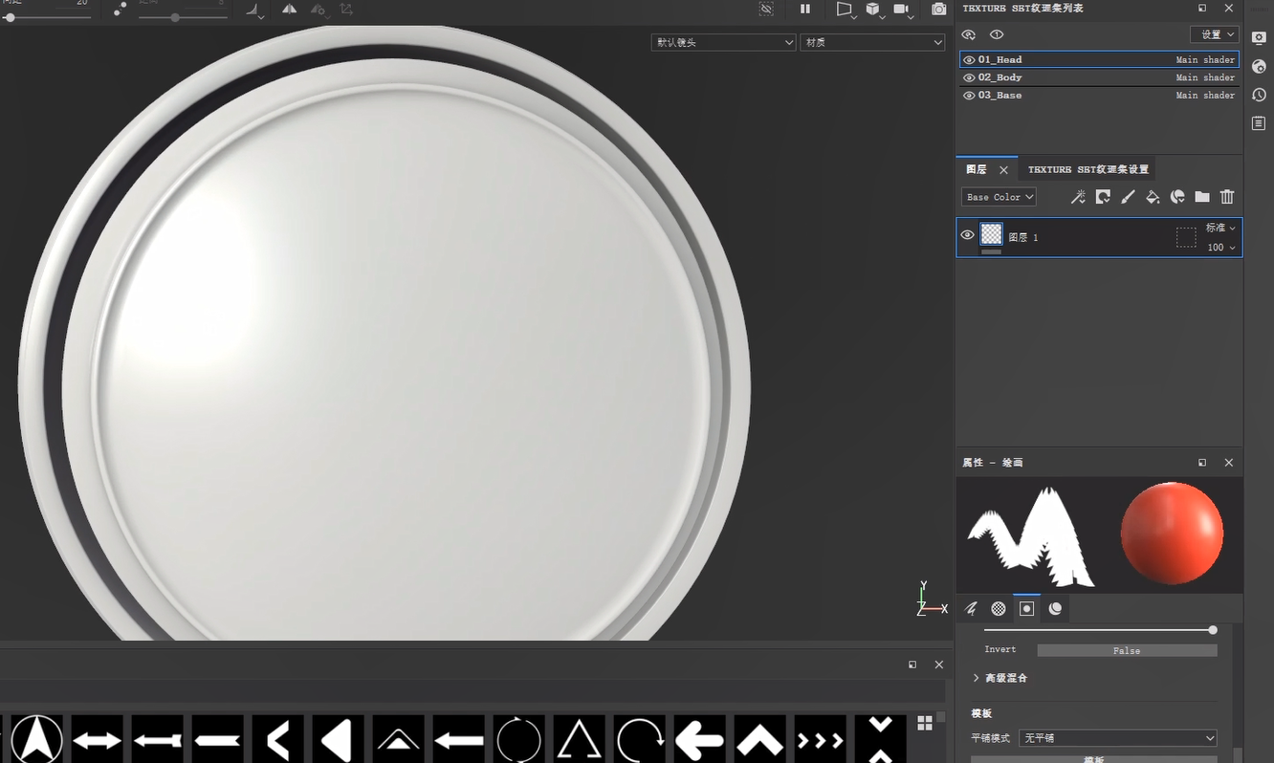Select the stencil icon in properties panel
Viewport: 1274px width, 763px height.
pyautogui.click(x=1026, y=608)
